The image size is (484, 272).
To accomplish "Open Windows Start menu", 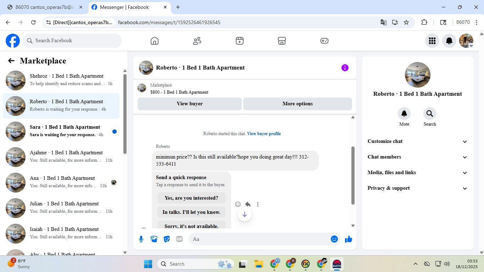I will (148, 264).
